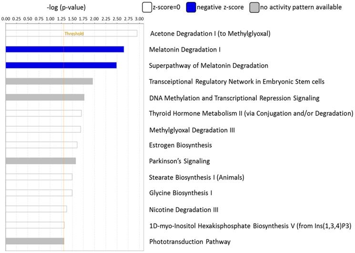Click the 3.00 tick on the axis
Screen dimensions: 355x253
pyautogui.click(x=139, y=19)
